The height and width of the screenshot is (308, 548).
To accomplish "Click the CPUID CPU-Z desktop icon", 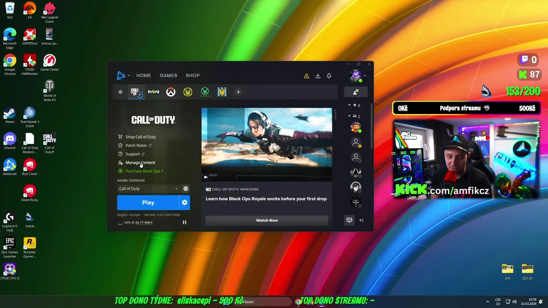I will click(x=10, y=272).
